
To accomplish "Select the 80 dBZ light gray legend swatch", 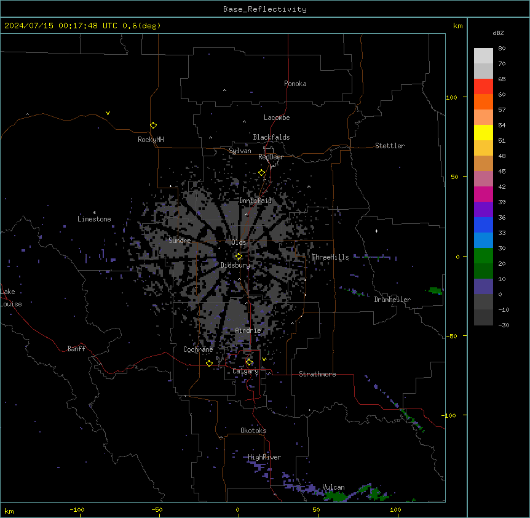I will pyautogui.click(x=483, y=55).
